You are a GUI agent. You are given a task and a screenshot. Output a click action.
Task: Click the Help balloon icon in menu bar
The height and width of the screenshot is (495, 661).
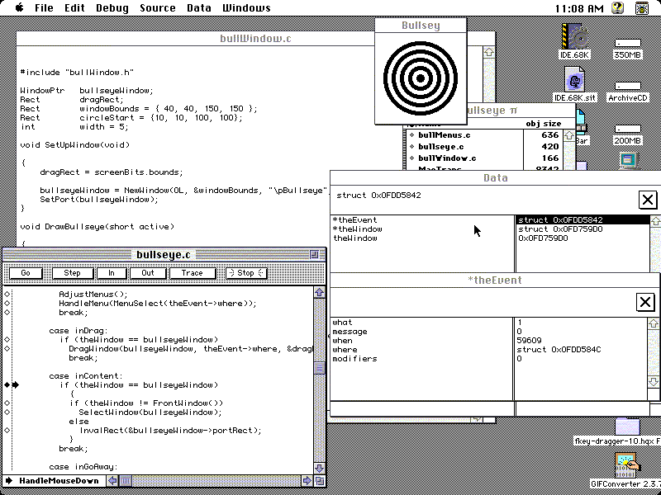tap(618, 8)
